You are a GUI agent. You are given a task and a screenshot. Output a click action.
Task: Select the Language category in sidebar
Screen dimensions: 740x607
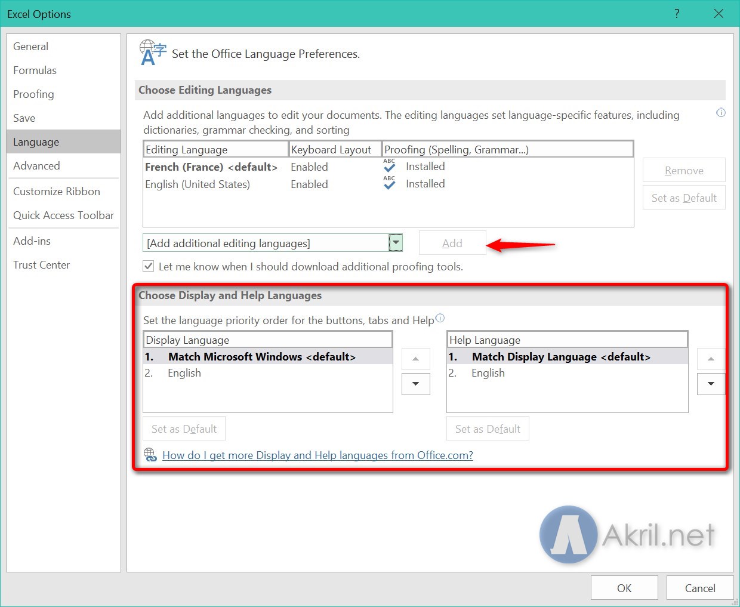(x=63, y=142)
